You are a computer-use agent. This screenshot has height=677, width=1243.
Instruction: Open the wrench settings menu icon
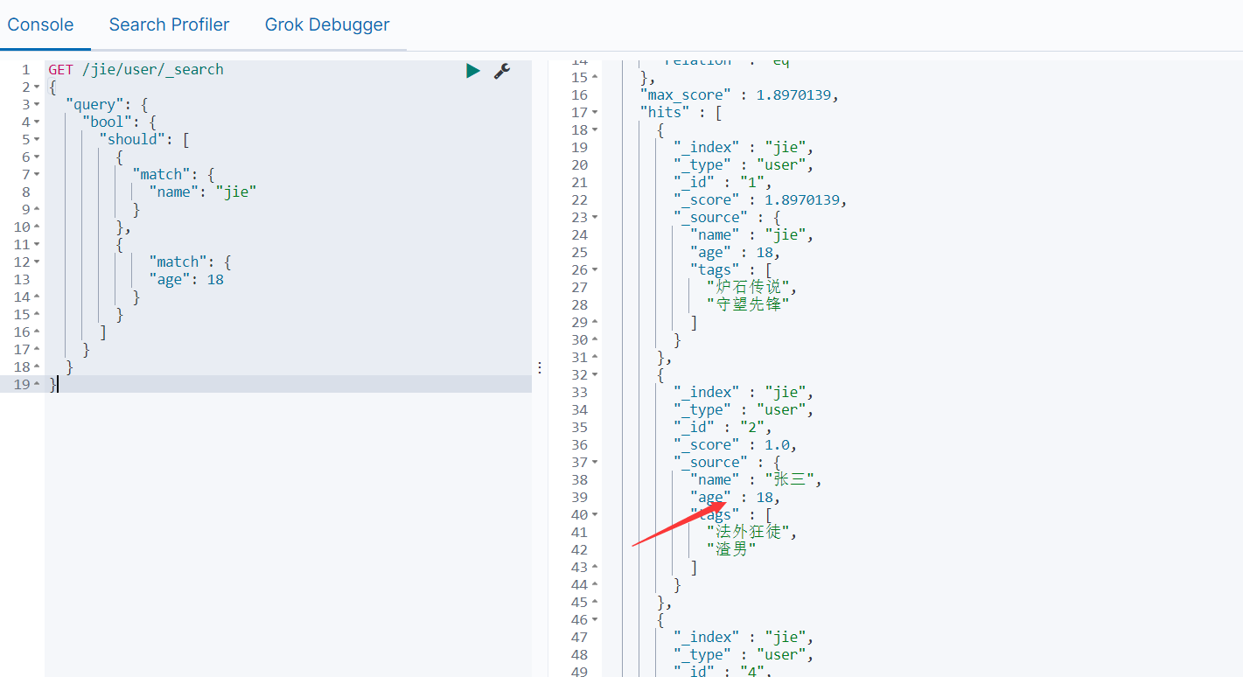click(502, 71)
